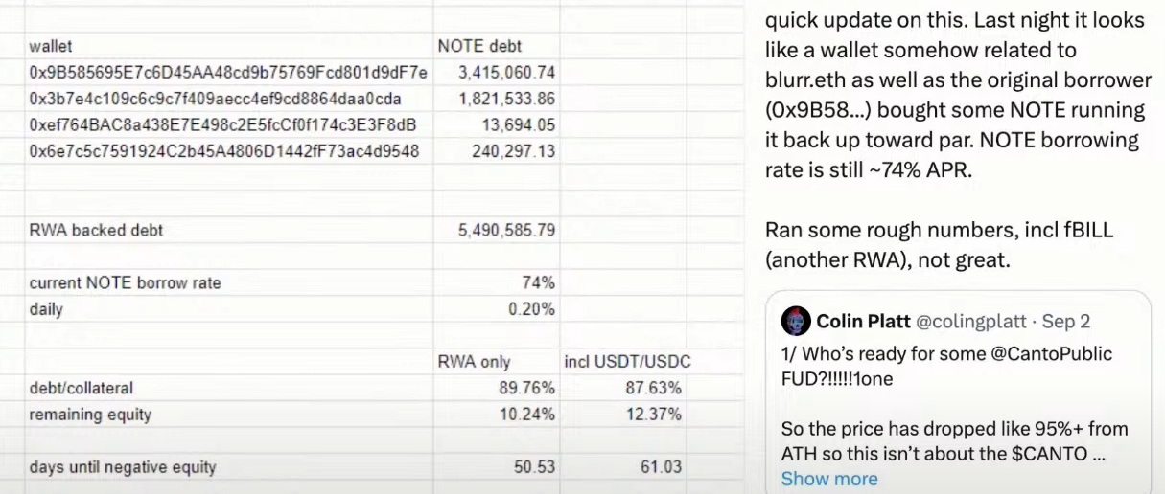Click Colin Platt's profile avatar
The width and height of the screenshot is (1165, 494).
(x=796, y=321)
